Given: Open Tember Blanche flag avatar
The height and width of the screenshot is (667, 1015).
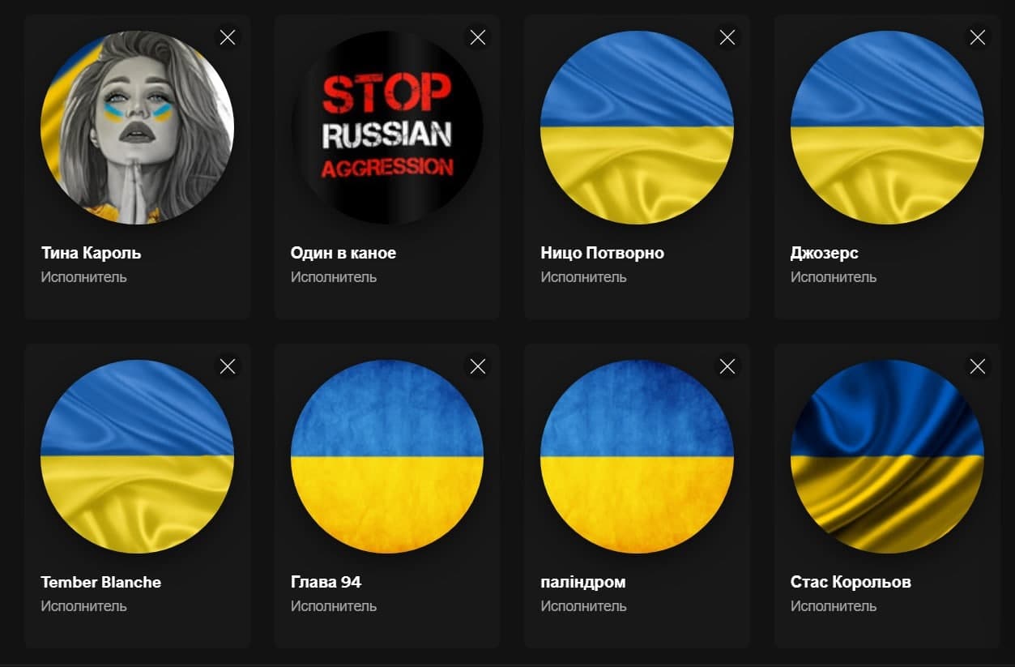Looking at the screenshot, I should [x=137, y=456].
